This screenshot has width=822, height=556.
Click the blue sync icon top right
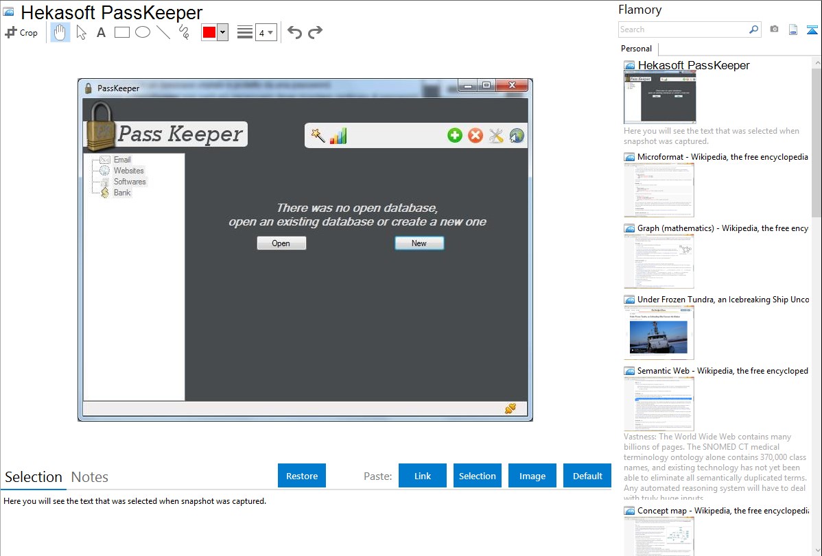tap(812, 29)
